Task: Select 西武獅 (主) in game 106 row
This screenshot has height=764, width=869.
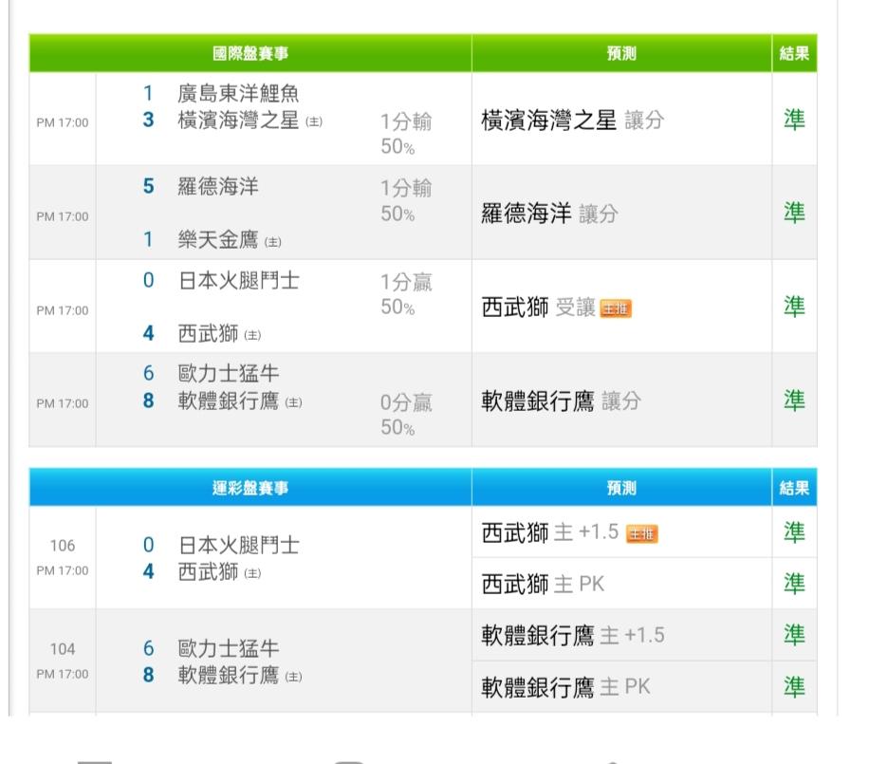Action: coord(219,572)
